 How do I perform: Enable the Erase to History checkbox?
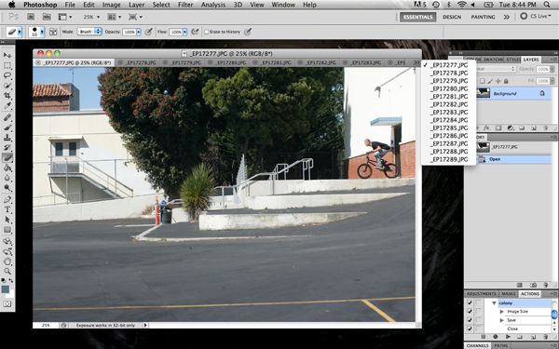[206, 32]
